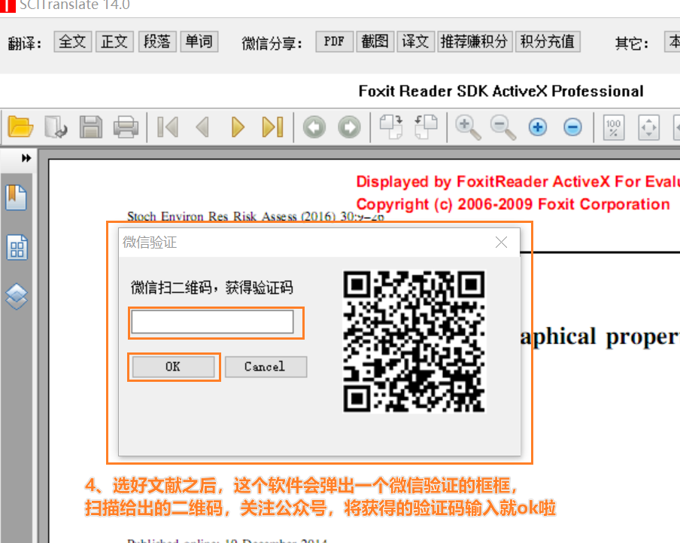Go to the first page
680x543 pixels.
[168, 127]
